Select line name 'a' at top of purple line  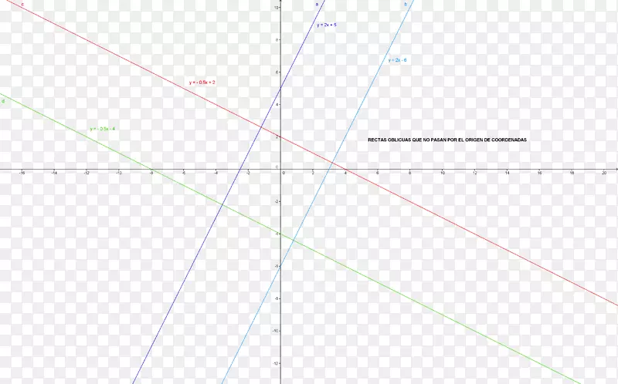317,5
